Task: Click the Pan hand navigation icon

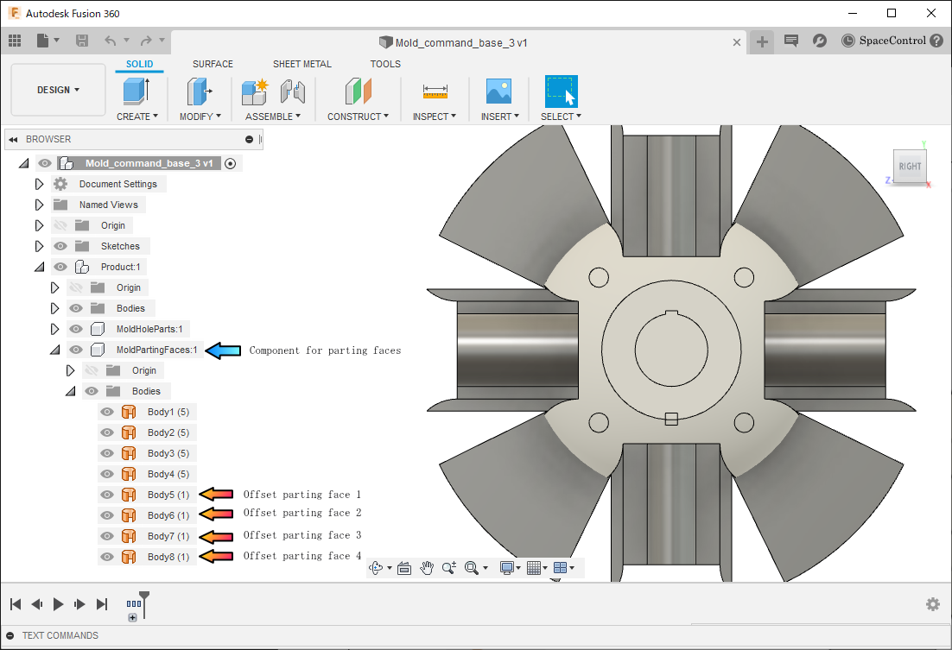Action: (x=427, y=567)
